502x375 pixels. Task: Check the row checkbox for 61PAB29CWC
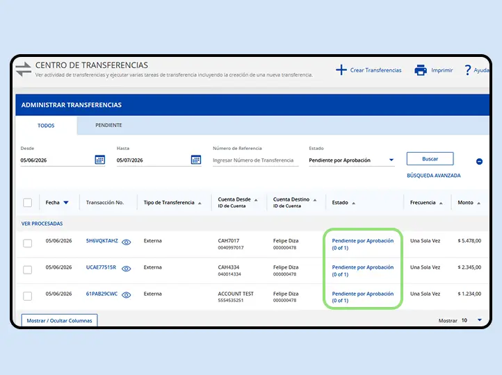click(x=28, y=296)
